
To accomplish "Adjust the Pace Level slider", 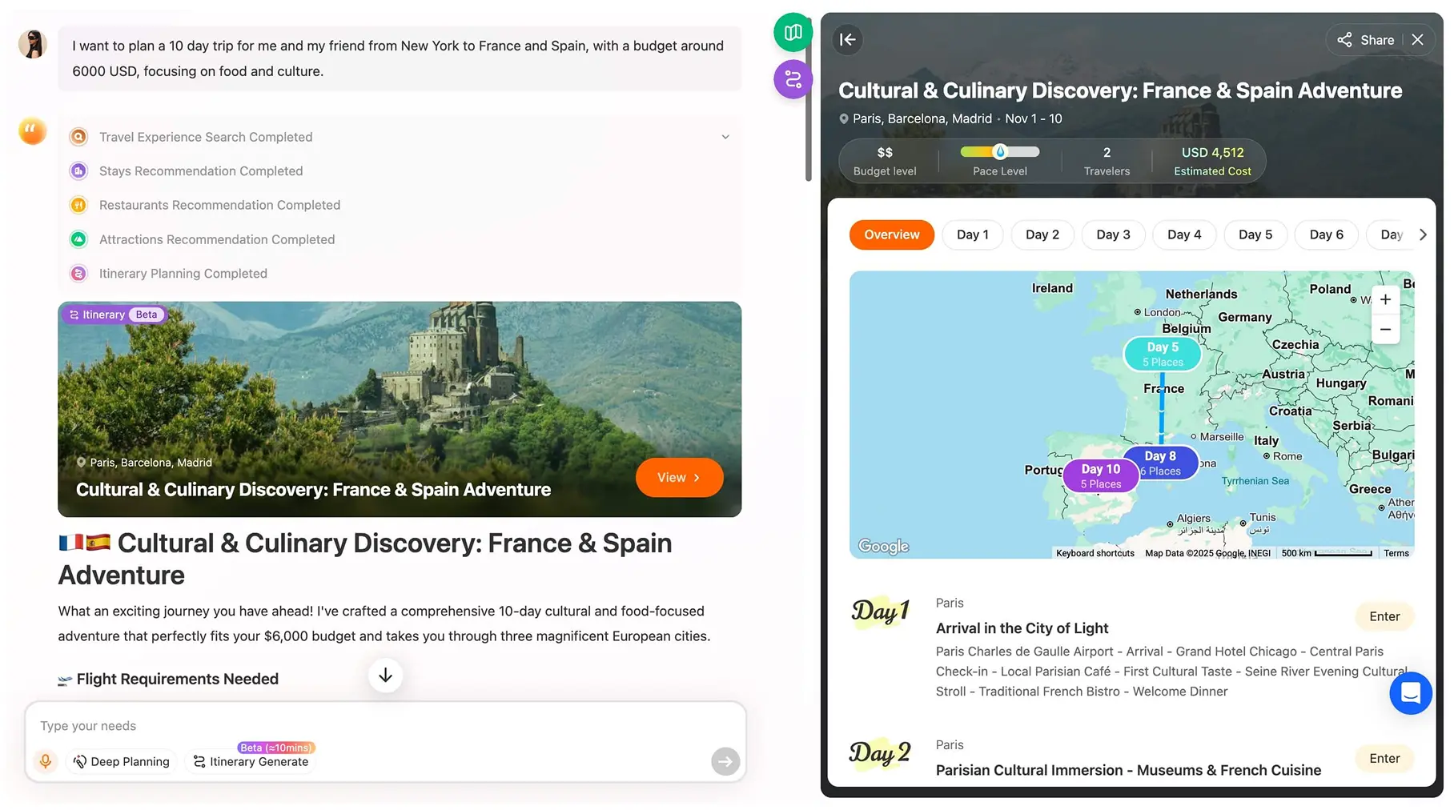I will click(x=999, y=151).
